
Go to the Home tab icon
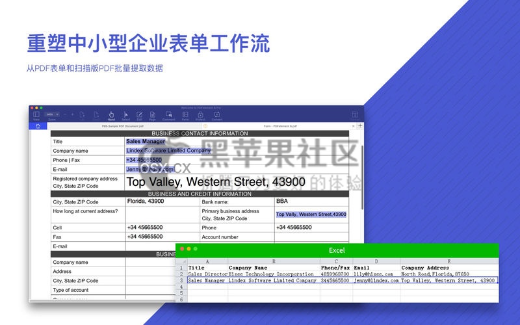coord(38,126)
